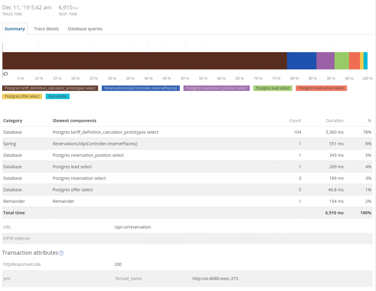Click the Count column header
Image resolution: width=376 pixels, height=291 pixels.
295,121
